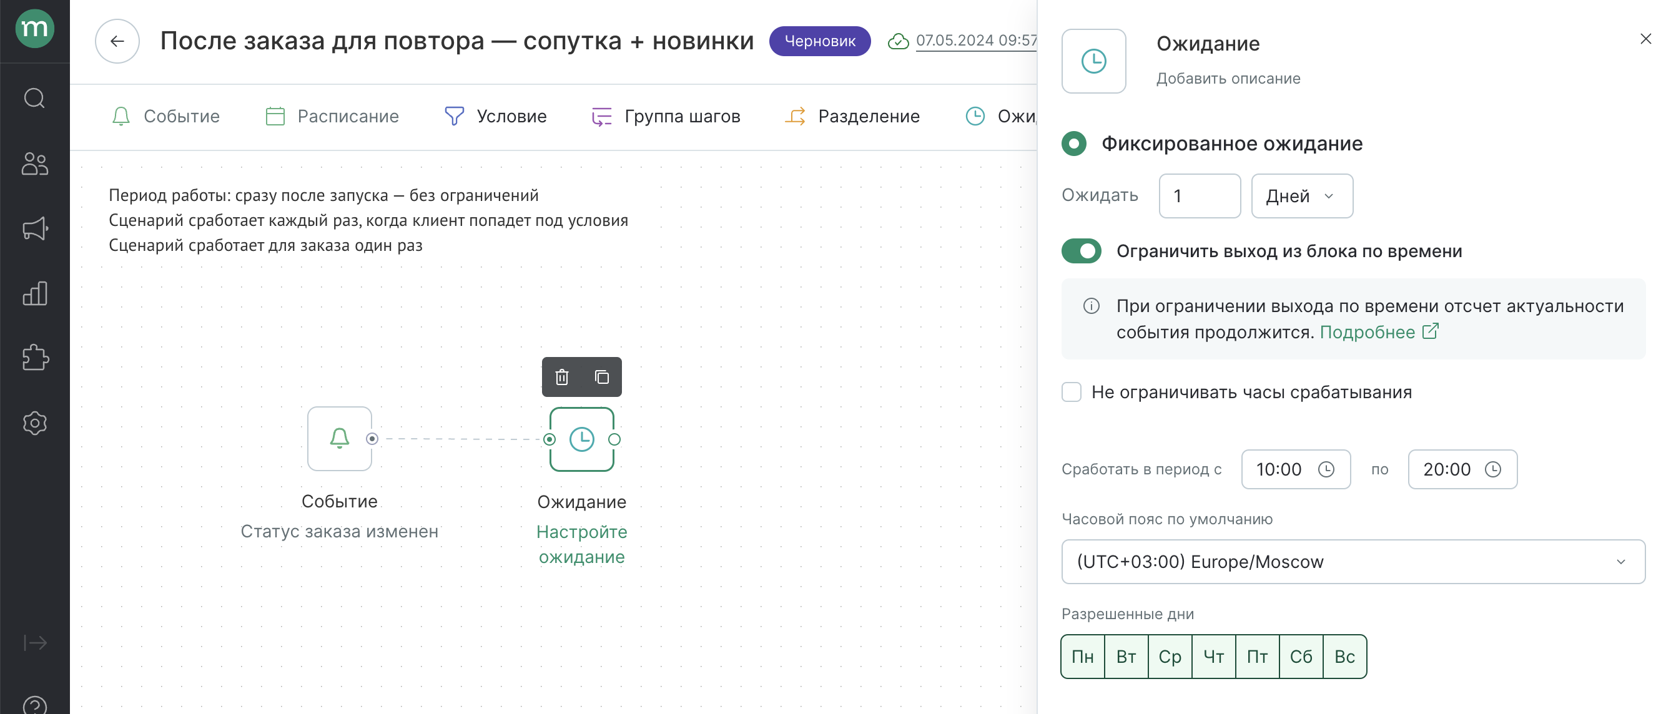
Task: Toggle Вс allowed day
Action: pyautogui.click(x=1344, y=657)
